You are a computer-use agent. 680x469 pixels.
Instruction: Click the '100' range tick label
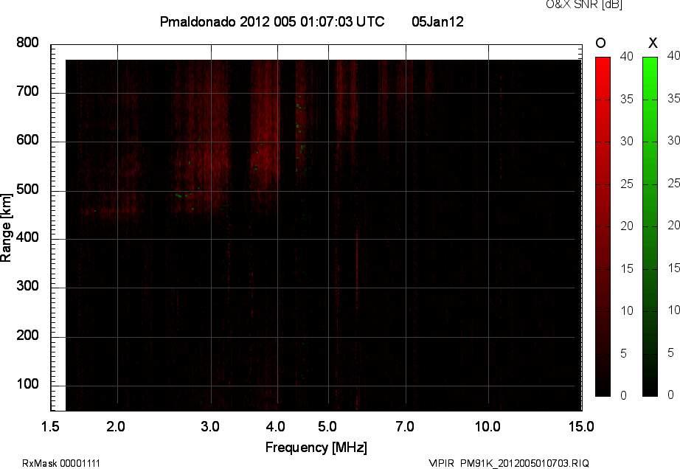27,384
